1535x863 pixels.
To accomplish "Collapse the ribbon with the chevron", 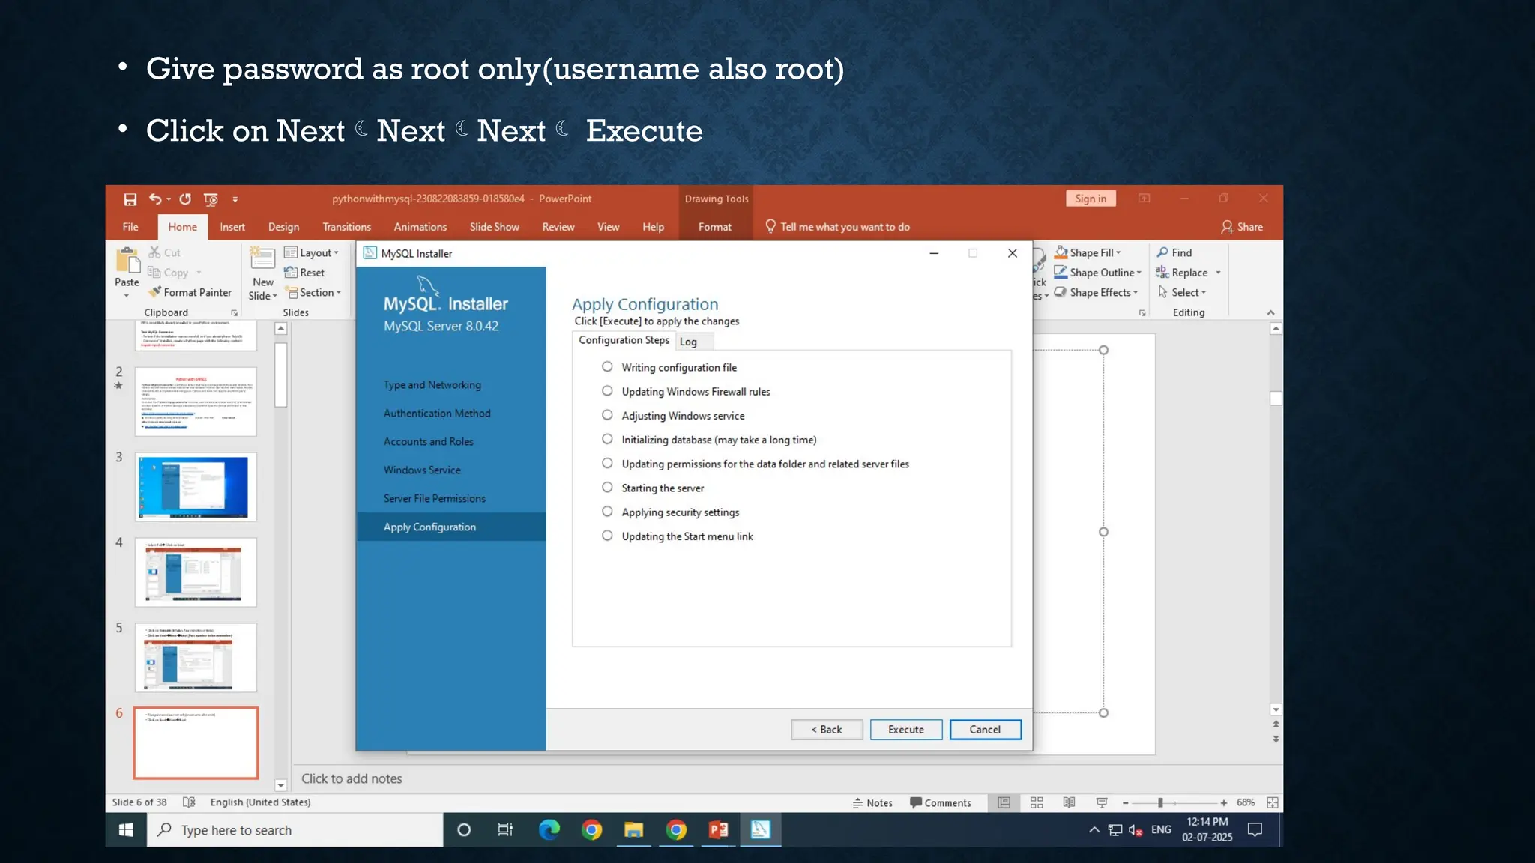I will click(1270, 313).
